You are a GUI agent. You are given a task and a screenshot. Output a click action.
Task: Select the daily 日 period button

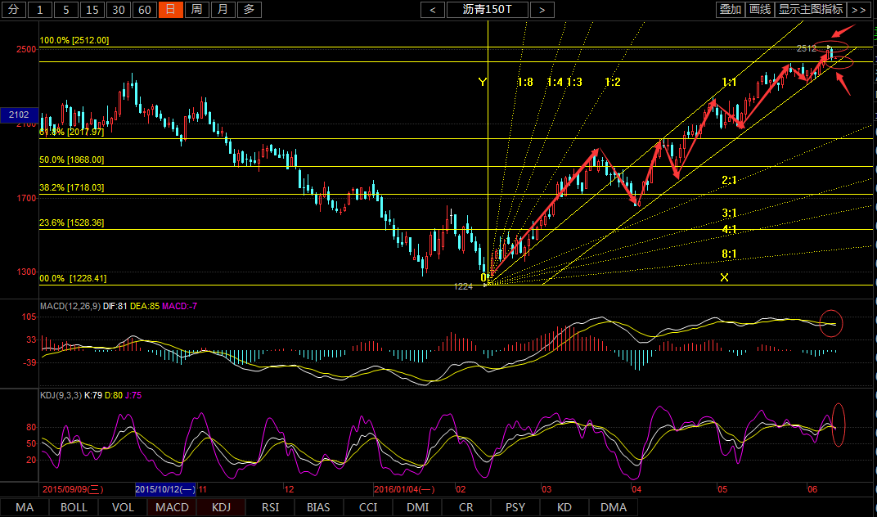(x=170, y=10)
